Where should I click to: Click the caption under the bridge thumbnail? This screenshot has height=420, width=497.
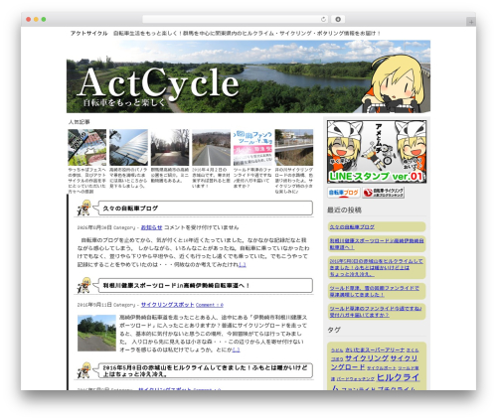pyautogui.click(x=294, y=181)
